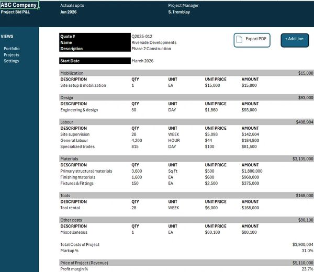Select the Materials section header
This screenshot has height=272, width=314.
[x=186, y=158]
